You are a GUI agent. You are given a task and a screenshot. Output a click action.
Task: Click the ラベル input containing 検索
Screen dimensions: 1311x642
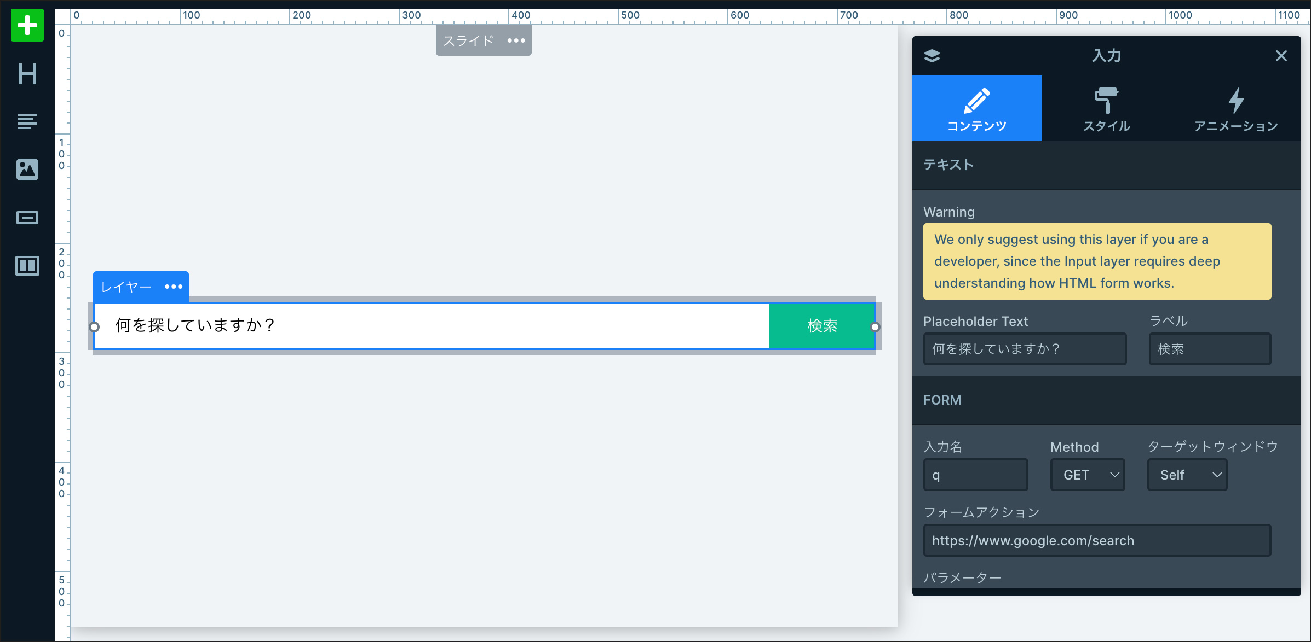coord(1210,349)
